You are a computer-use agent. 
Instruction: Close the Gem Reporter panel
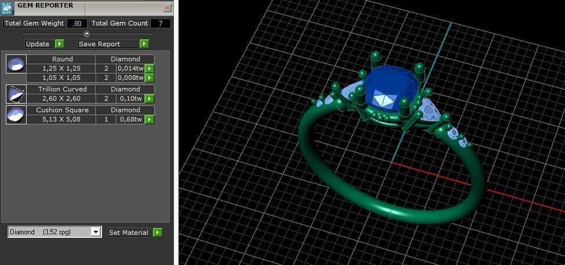(167, 8)
